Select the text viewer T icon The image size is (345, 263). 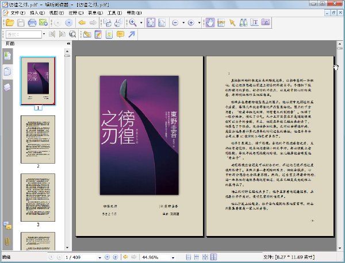254,22
